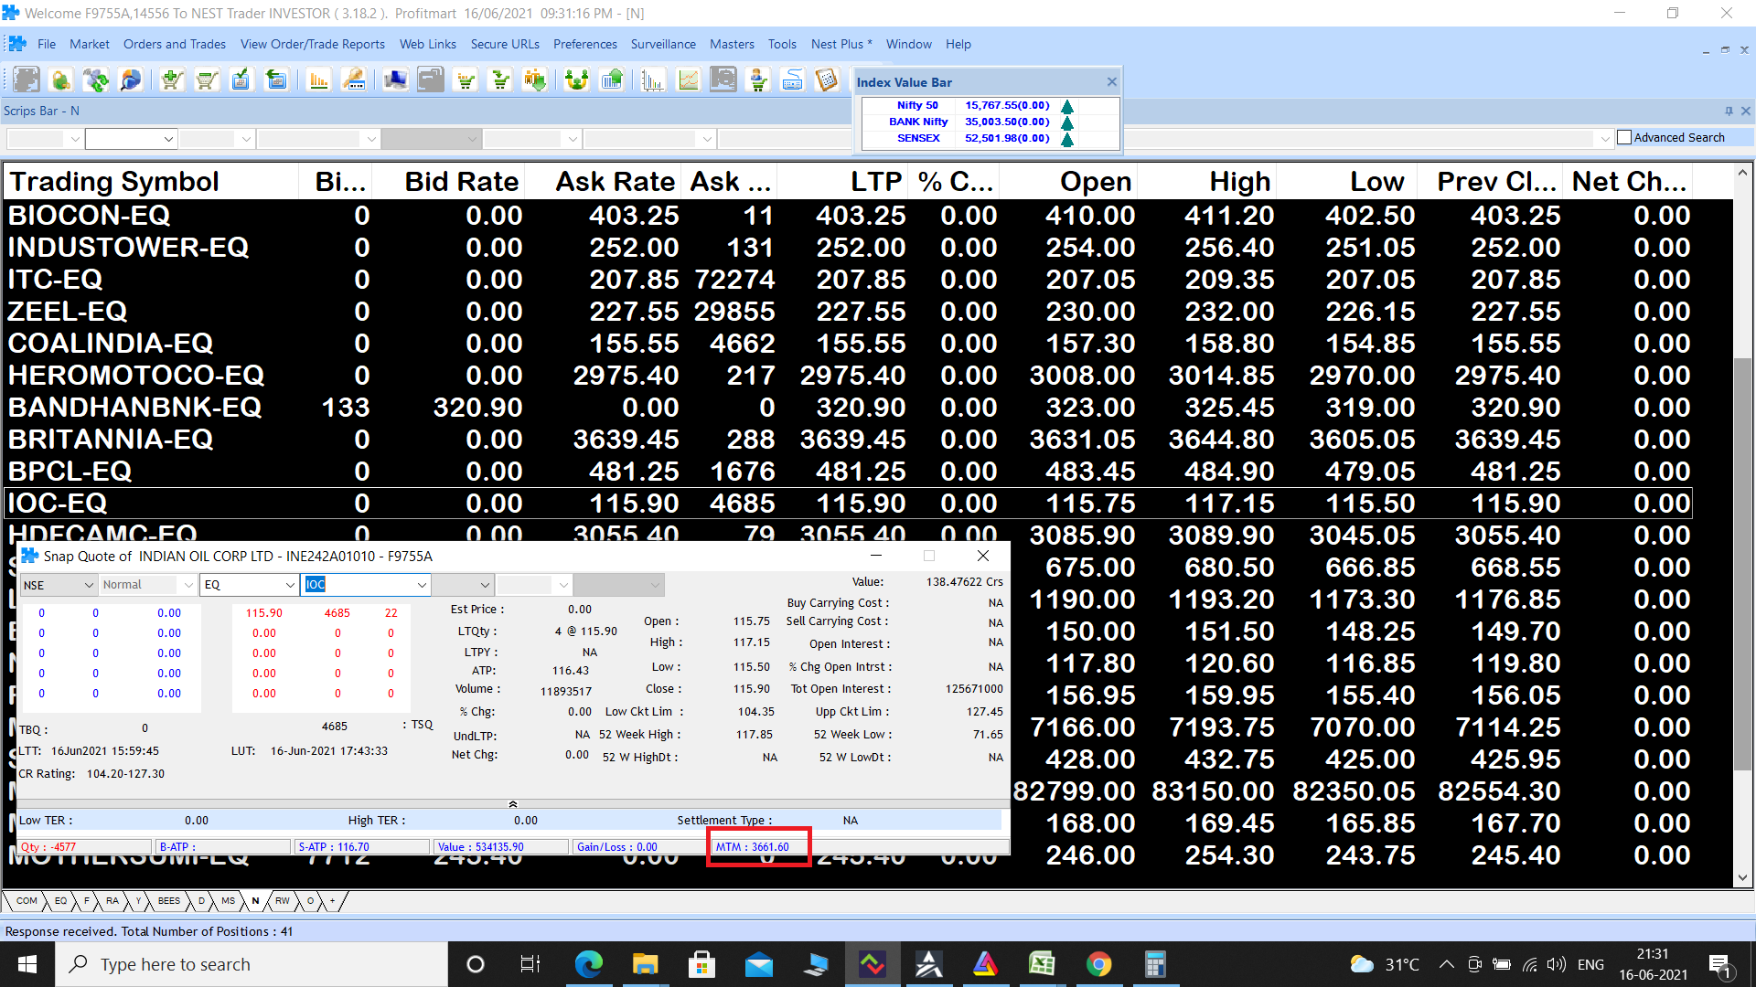The width and height of the screenshot is (1756, 987).
Task: Open the File menu
Action: point(47,44)
